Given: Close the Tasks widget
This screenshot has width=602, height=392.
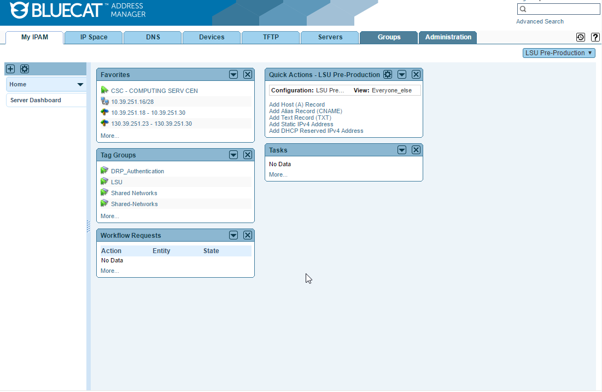Looking at the screenshot, I should pos(416,150).
